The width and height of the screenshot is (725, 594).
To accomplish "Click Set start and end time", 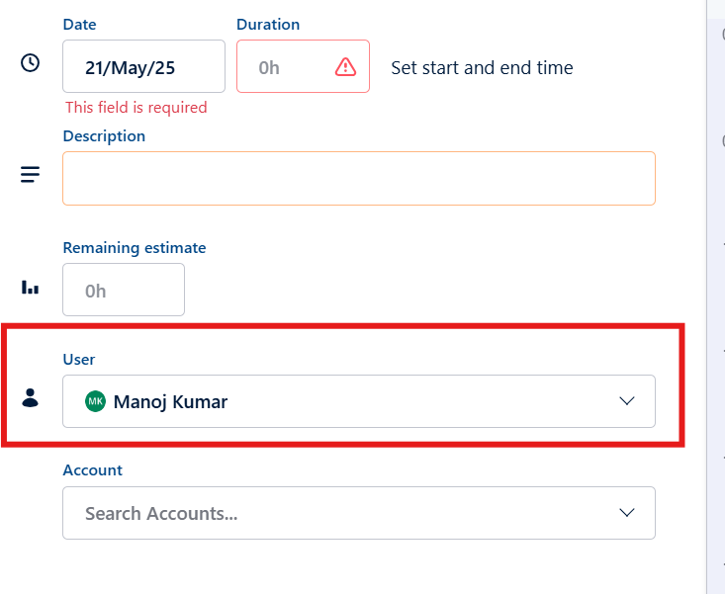I will click(x=482, y=68).
